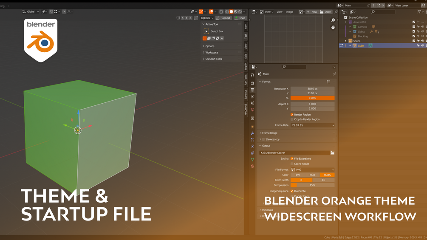The height and width of the screenshot is (240, 427).
Task: Hide the Camera collection with its eye icon
Action: point(423,27)
